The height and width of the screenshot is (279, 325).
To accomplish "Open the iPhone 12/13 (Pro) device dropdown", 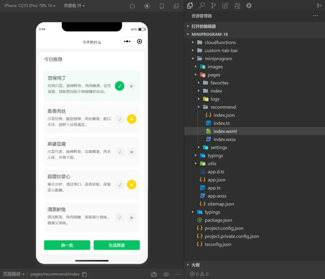I will [30, 6].
